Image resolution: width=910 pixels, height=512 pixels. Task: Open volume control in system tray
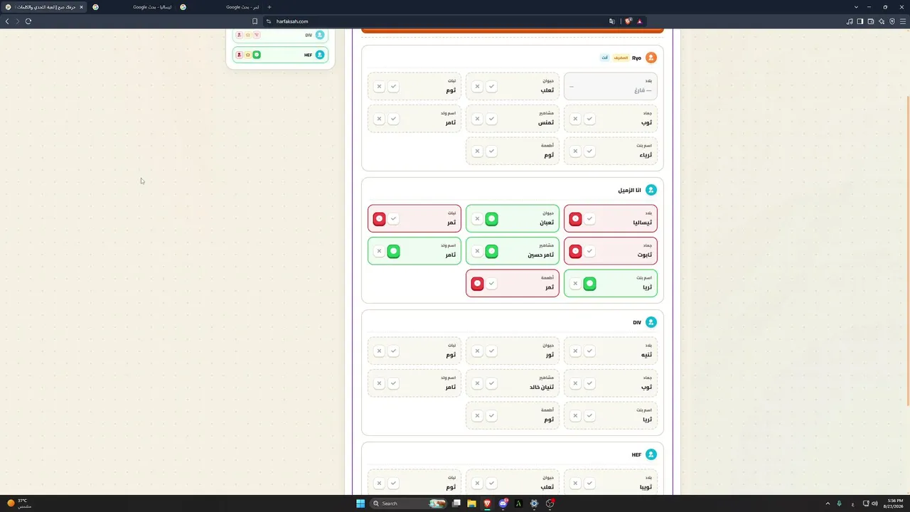[x=874, y=503]
